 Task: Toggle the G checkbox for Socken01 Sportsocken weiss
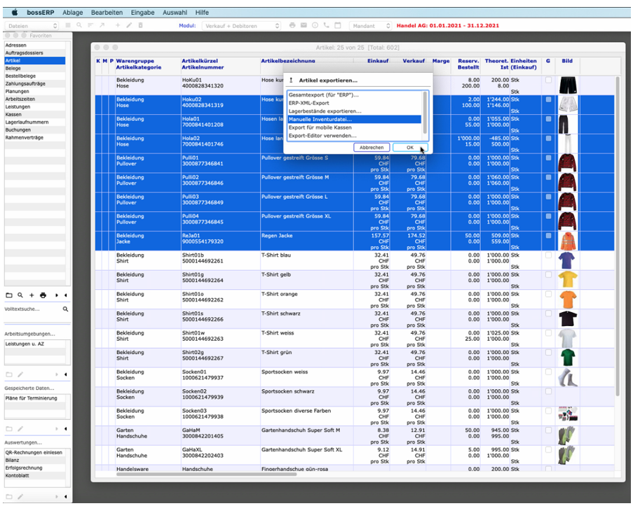coord(548,372)
